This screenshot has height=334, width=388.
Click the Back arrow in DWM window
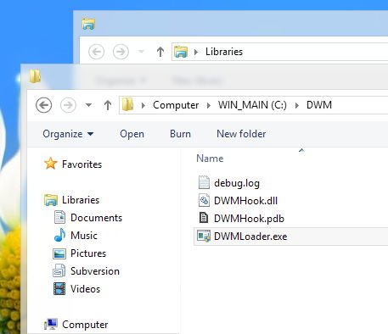coord(44,105)
